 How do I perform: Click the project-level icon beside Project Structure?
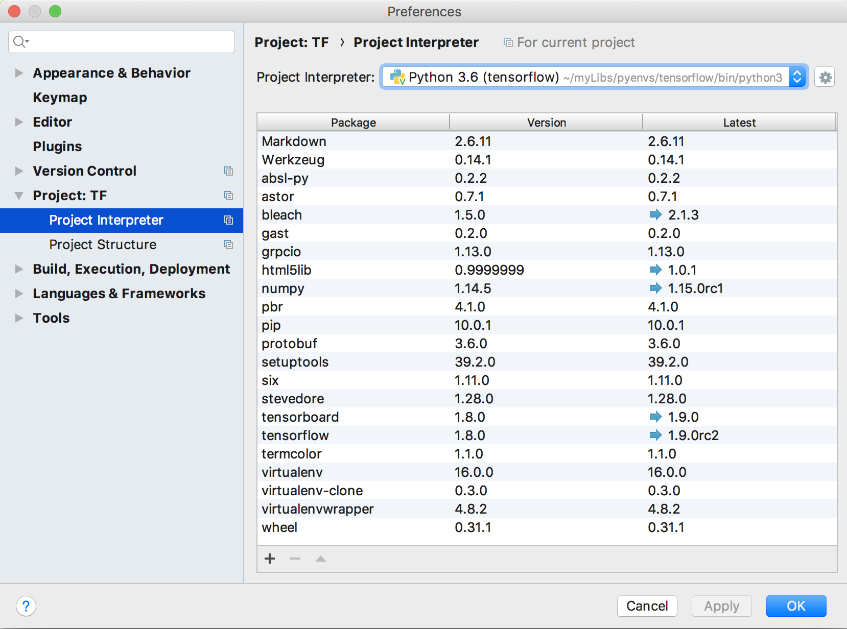pyautogui.click(x=228, y=245)
